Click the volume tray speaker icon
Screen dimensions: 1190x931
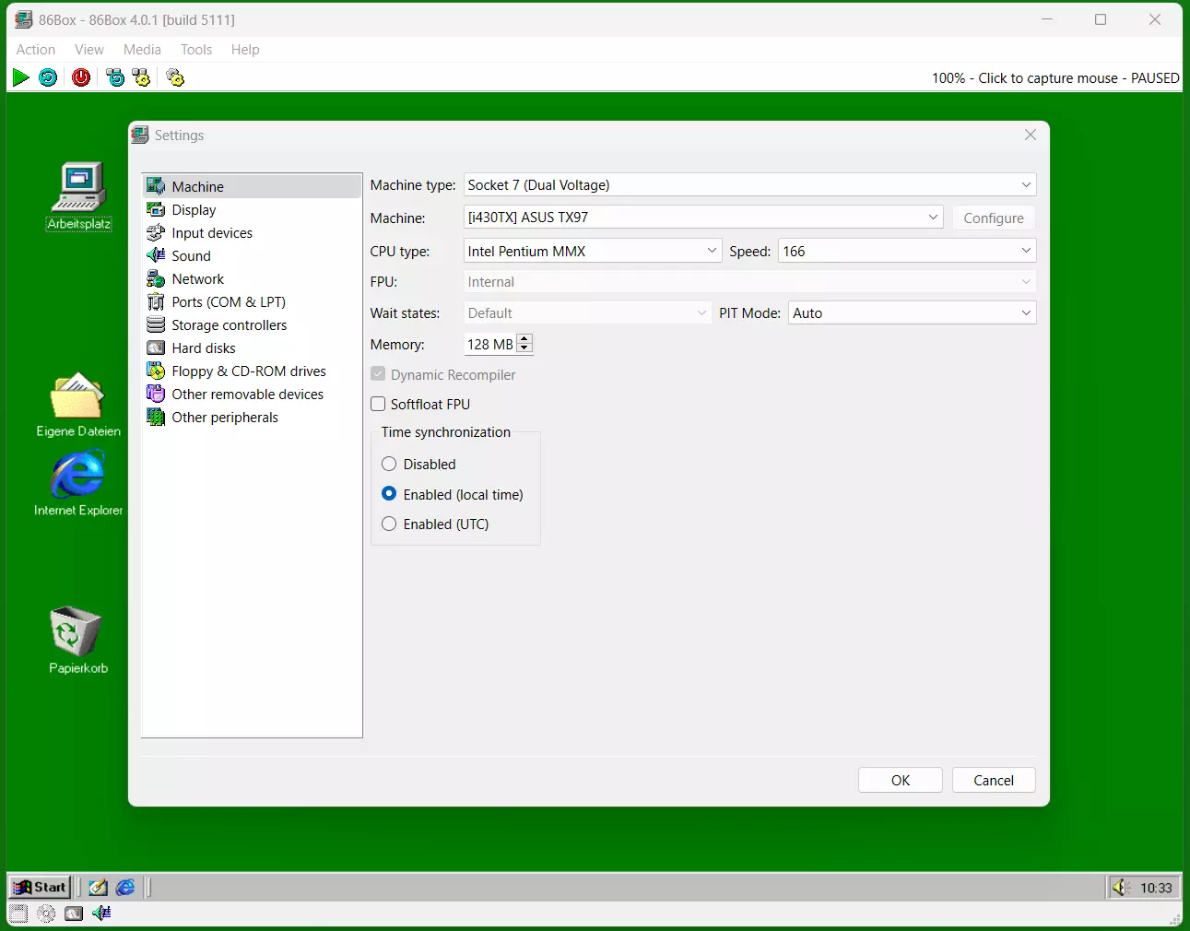pyautogui.click(x=1120, y=887)
